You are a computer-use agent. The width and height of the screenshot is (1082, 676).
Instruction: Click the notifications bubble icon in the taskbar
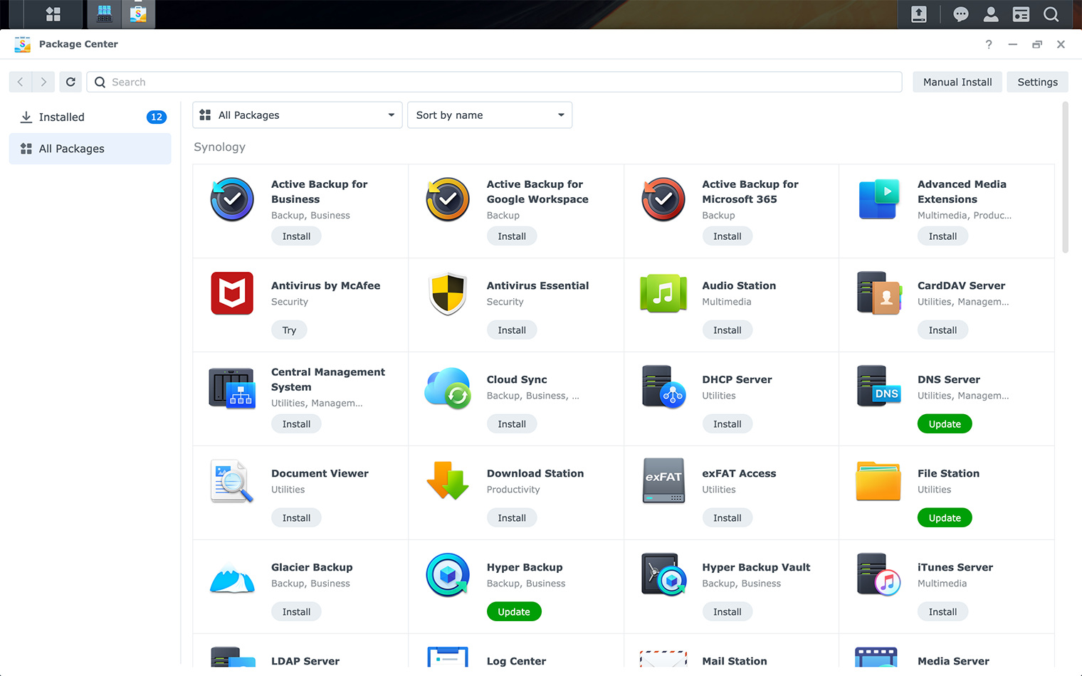(x=960, y=14)
